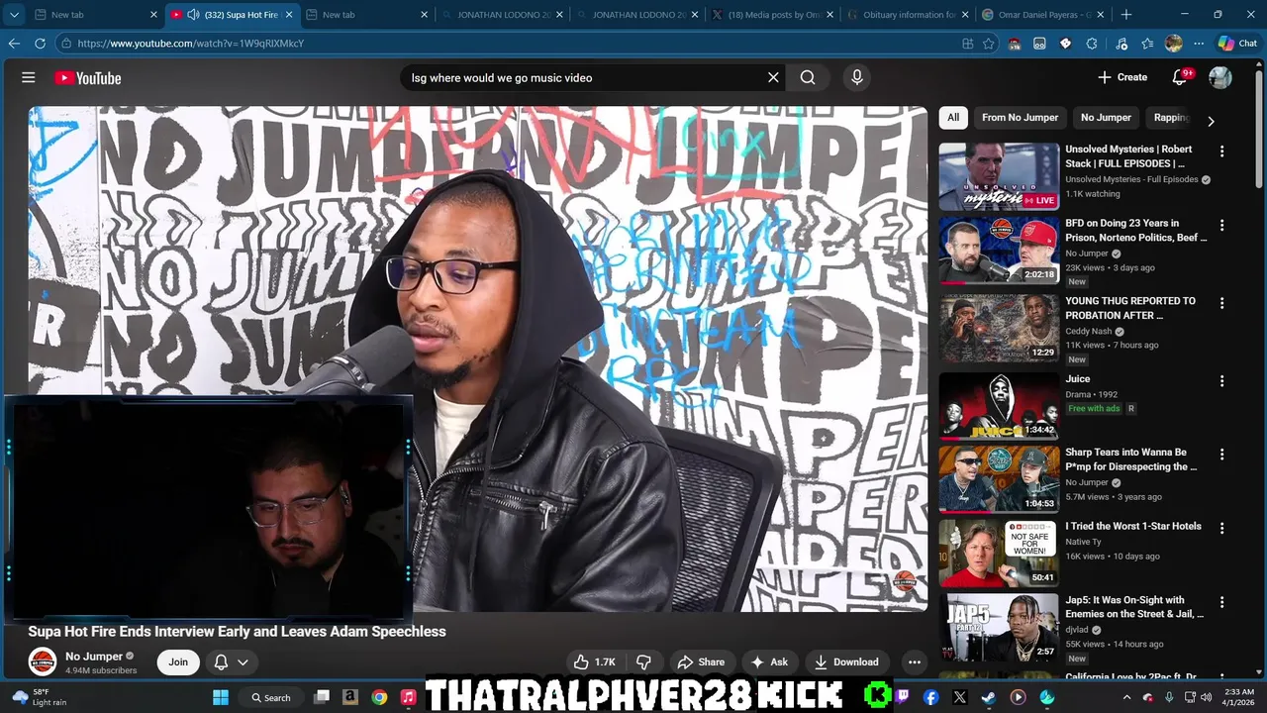Select the No Jumper filter chip

point(1106,117)
